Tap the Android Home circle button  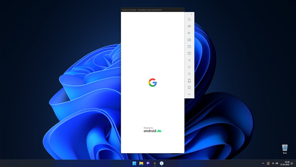[x=189, y=67]
